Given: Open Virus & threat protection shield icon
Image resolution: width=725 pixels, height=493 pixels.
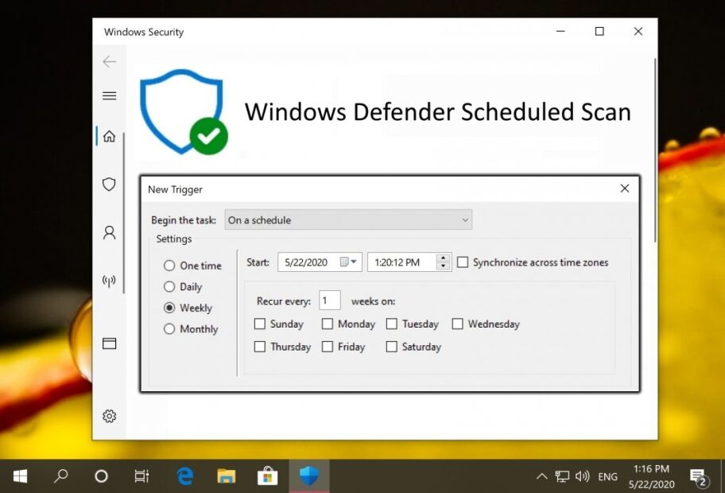Looking at the screenshot, I should tap(109, 184).
